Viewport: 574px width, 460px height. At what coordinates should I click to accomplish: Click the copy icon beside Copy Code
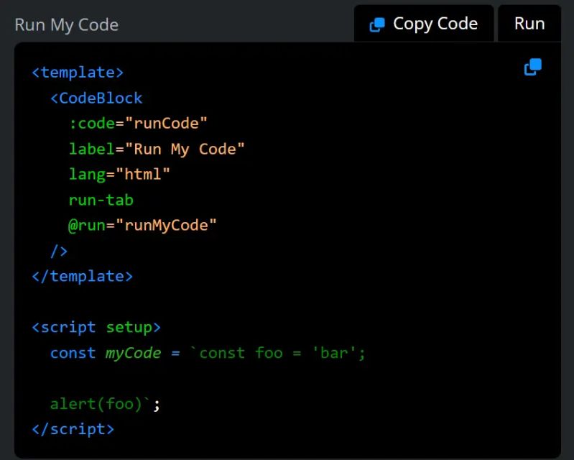[x=377, y=25]
